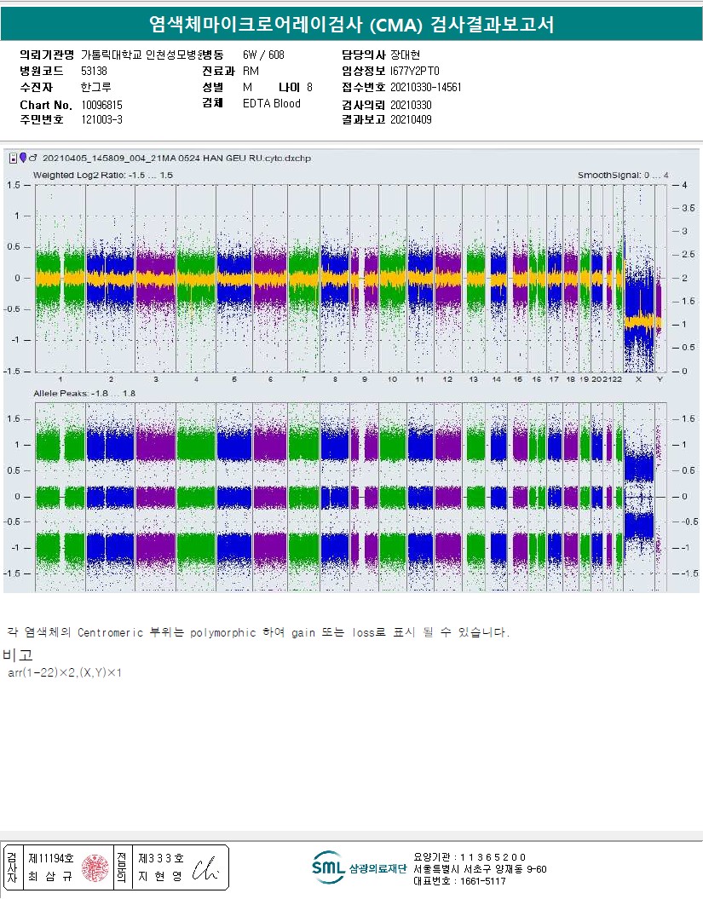Click the X chromosome label under the log2 chart
This screenshot has width=703, height=899.
[x=639, y=379]
